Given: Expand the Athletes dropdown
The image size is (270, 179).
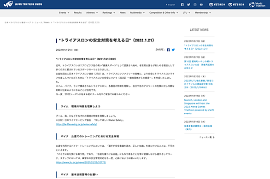Looking at the screenshot, I should pos(92,13).
